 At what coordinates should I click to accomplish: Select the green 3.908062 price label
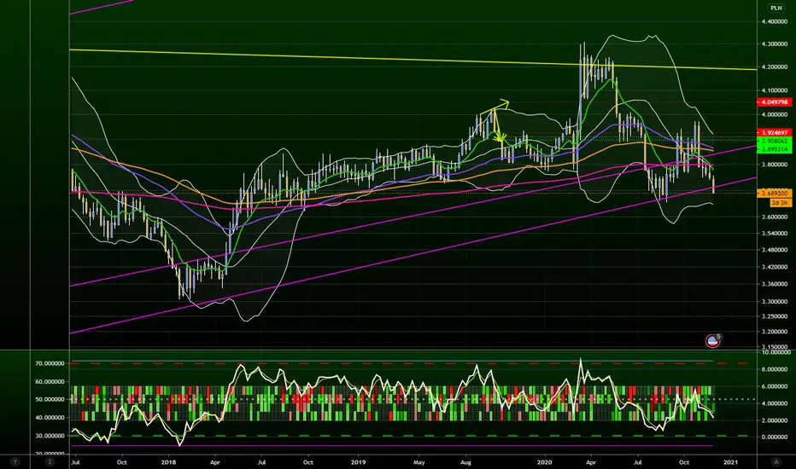tap(774, 141)
